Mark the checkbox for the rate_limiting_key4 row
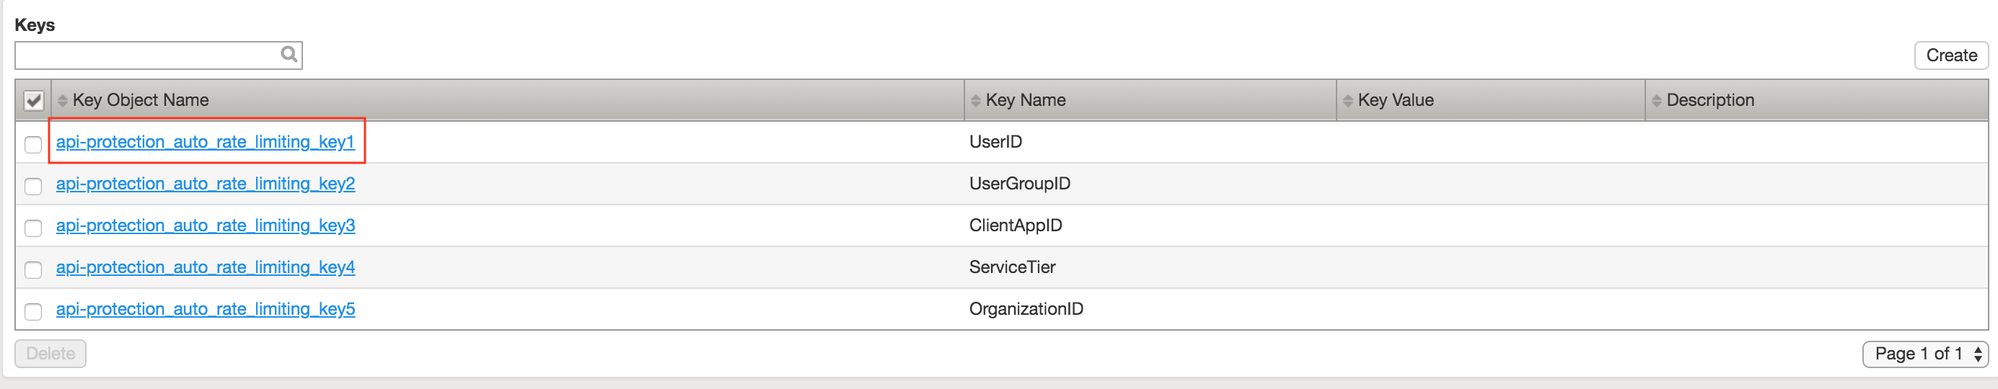The width and height of the screenshot is (1998, 389). (33, 269)
